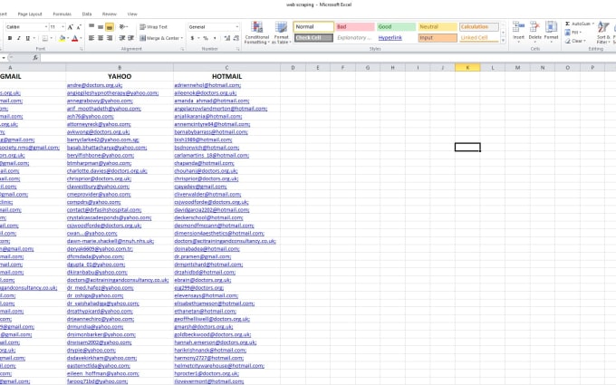Open the General number format dropdown
Screen dimensions: 616x385
(237, 26)
